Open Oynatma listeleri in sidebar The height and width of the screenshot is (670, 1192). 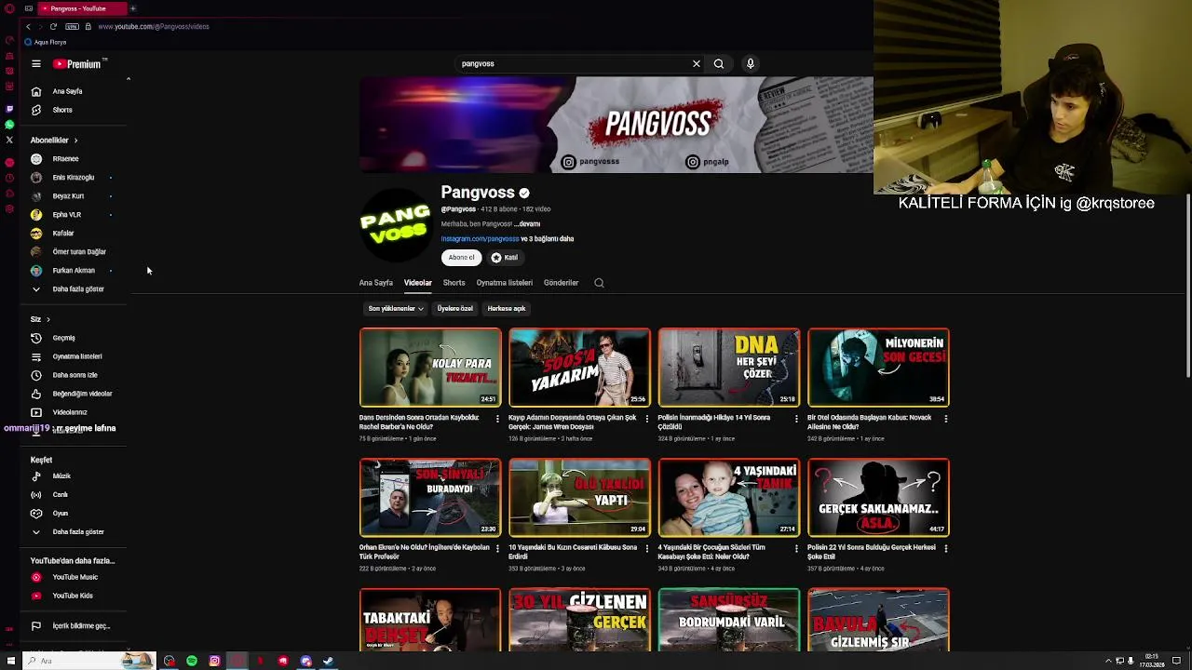tap(76, 356)
